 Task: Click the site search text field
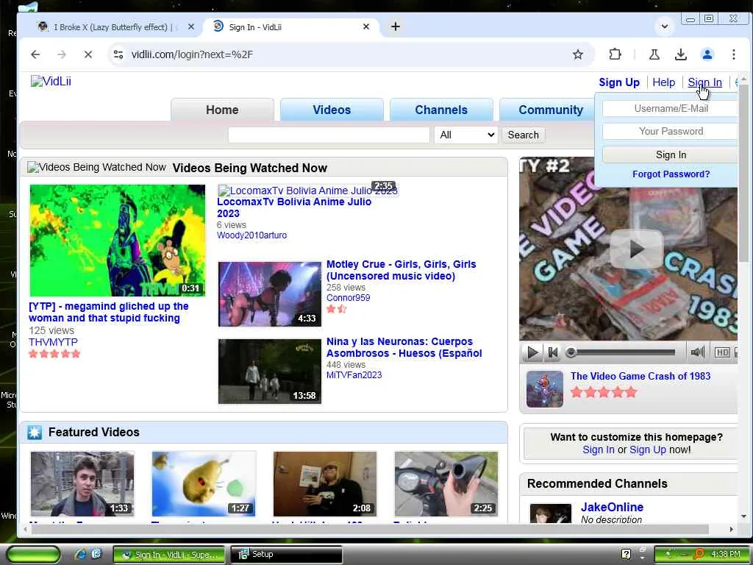click(329, 135)
